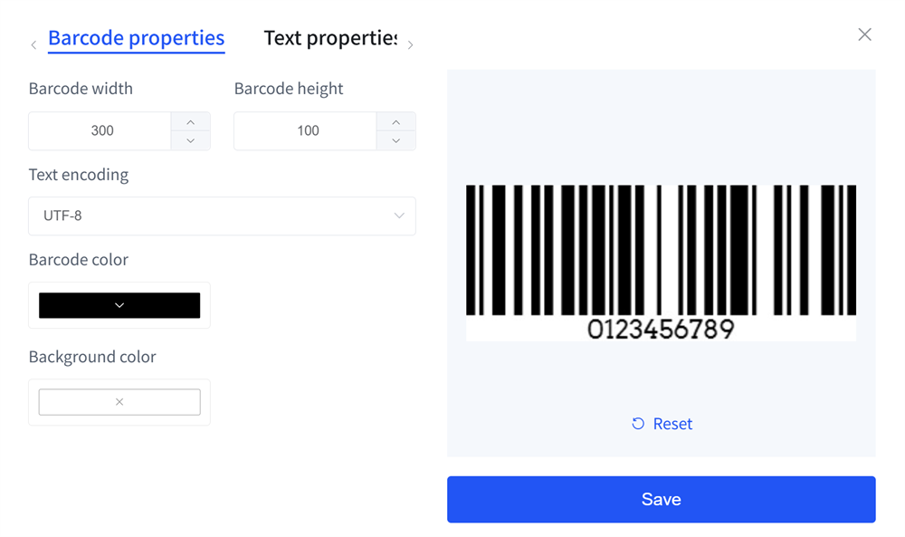The height and width of the screenshot is (537, 905).
Task: Click inside the Barcode height field
Action: click(305, 130)
